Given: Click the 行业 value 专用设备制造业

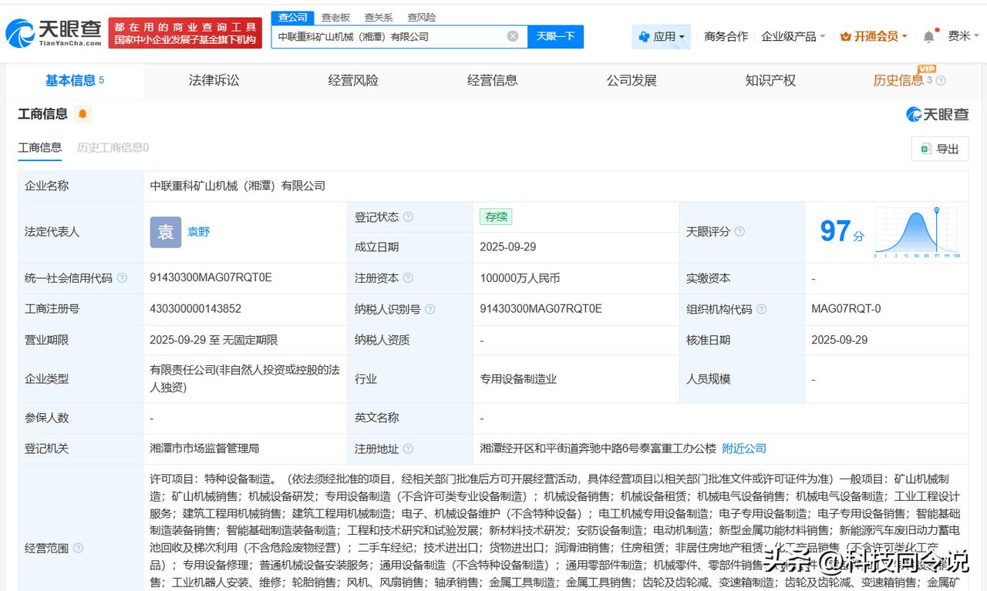Looking at the screenshot, I should point(518,379).
